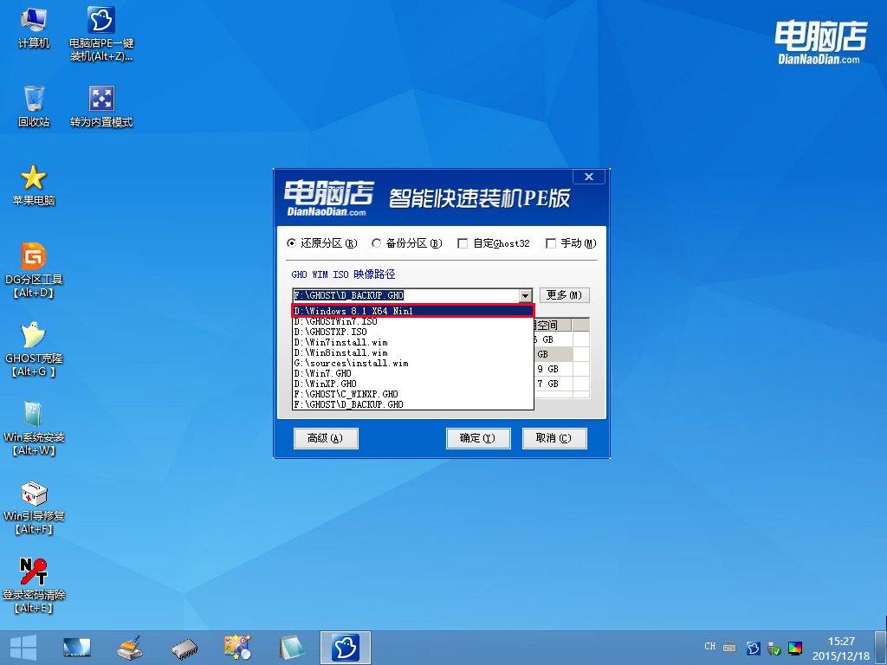Enable the 自定Ghost32 checkbox

[463, 243]
